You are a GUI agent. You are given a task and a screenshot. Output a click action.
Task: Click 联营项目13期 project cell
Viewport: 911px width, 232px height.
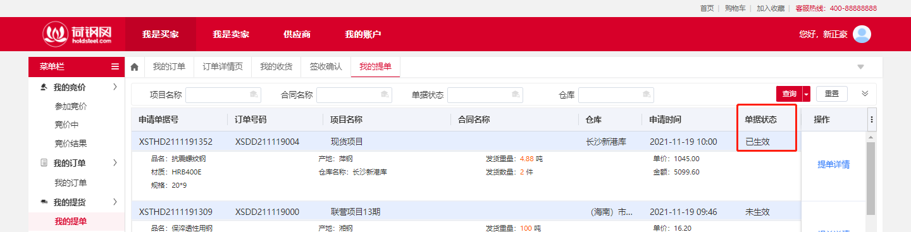(x=356, y=212)
